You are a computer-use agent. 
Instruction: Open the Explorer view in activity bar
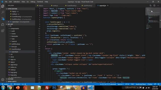pyautogui.click(x=3, y=6)
